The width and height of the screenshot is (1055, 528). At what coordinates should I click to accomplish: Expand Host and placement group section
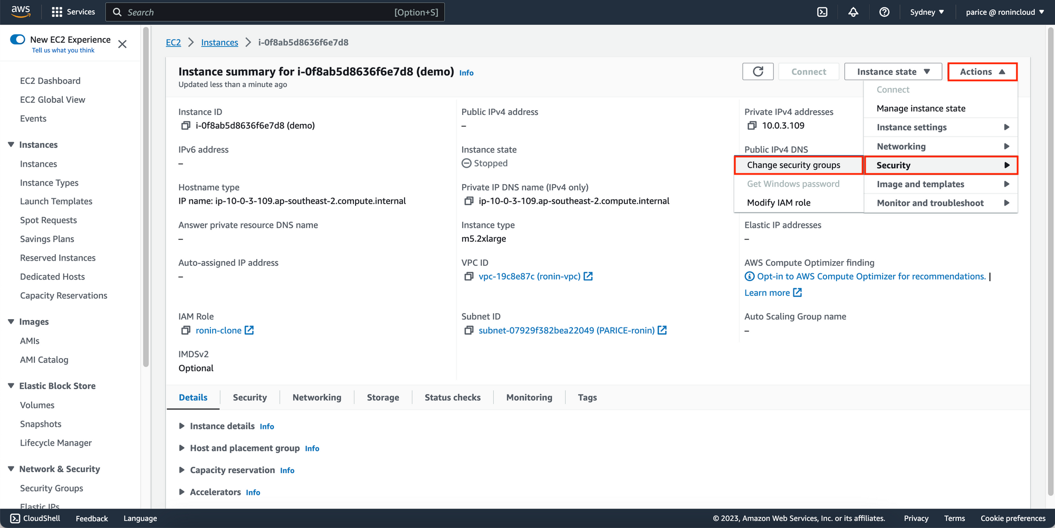tap(182, 448)
